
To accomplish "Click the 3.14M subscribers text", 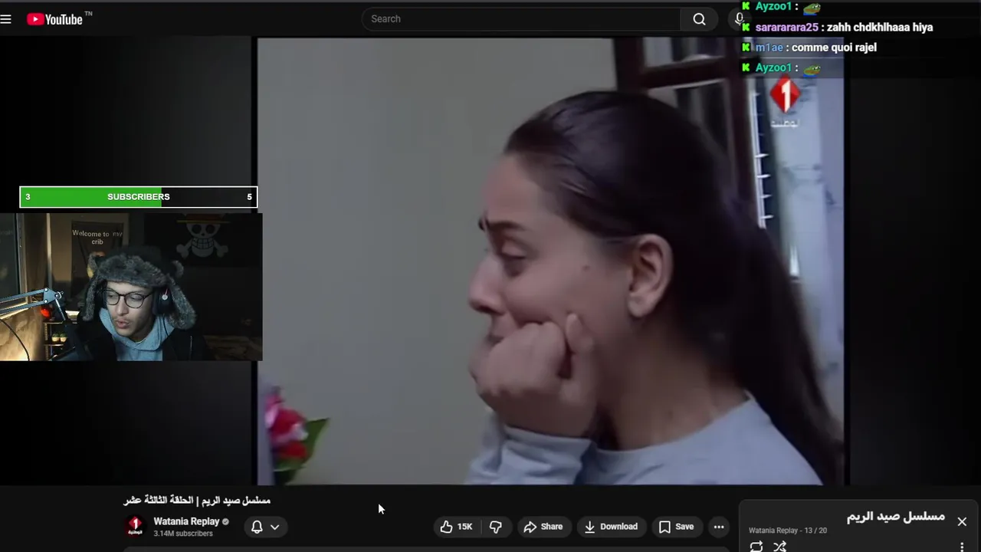I will click(x=183, y=534).
